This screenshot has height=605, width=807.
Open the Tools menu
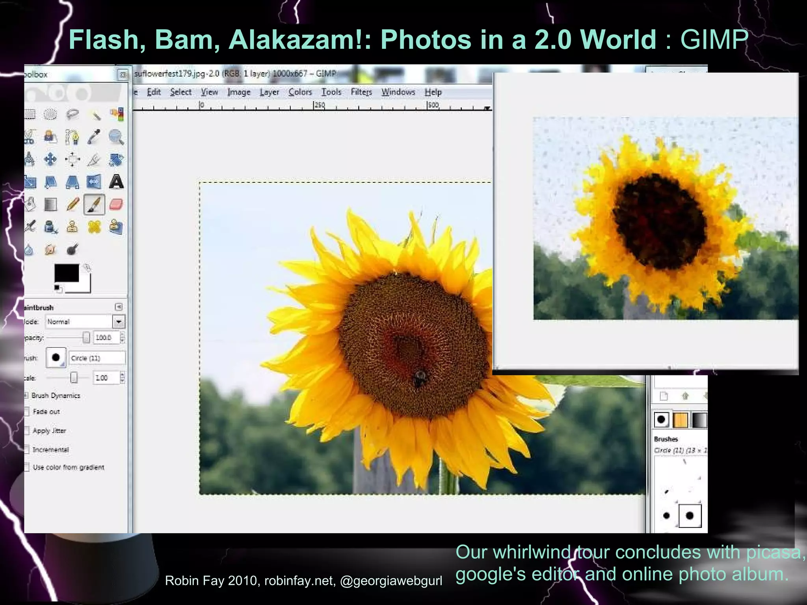click(x=331, y=92)
